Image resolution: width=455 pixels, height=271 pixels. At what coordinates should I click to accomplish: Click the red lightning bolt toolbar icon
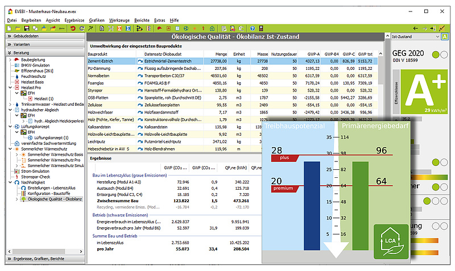pos(203,28)
